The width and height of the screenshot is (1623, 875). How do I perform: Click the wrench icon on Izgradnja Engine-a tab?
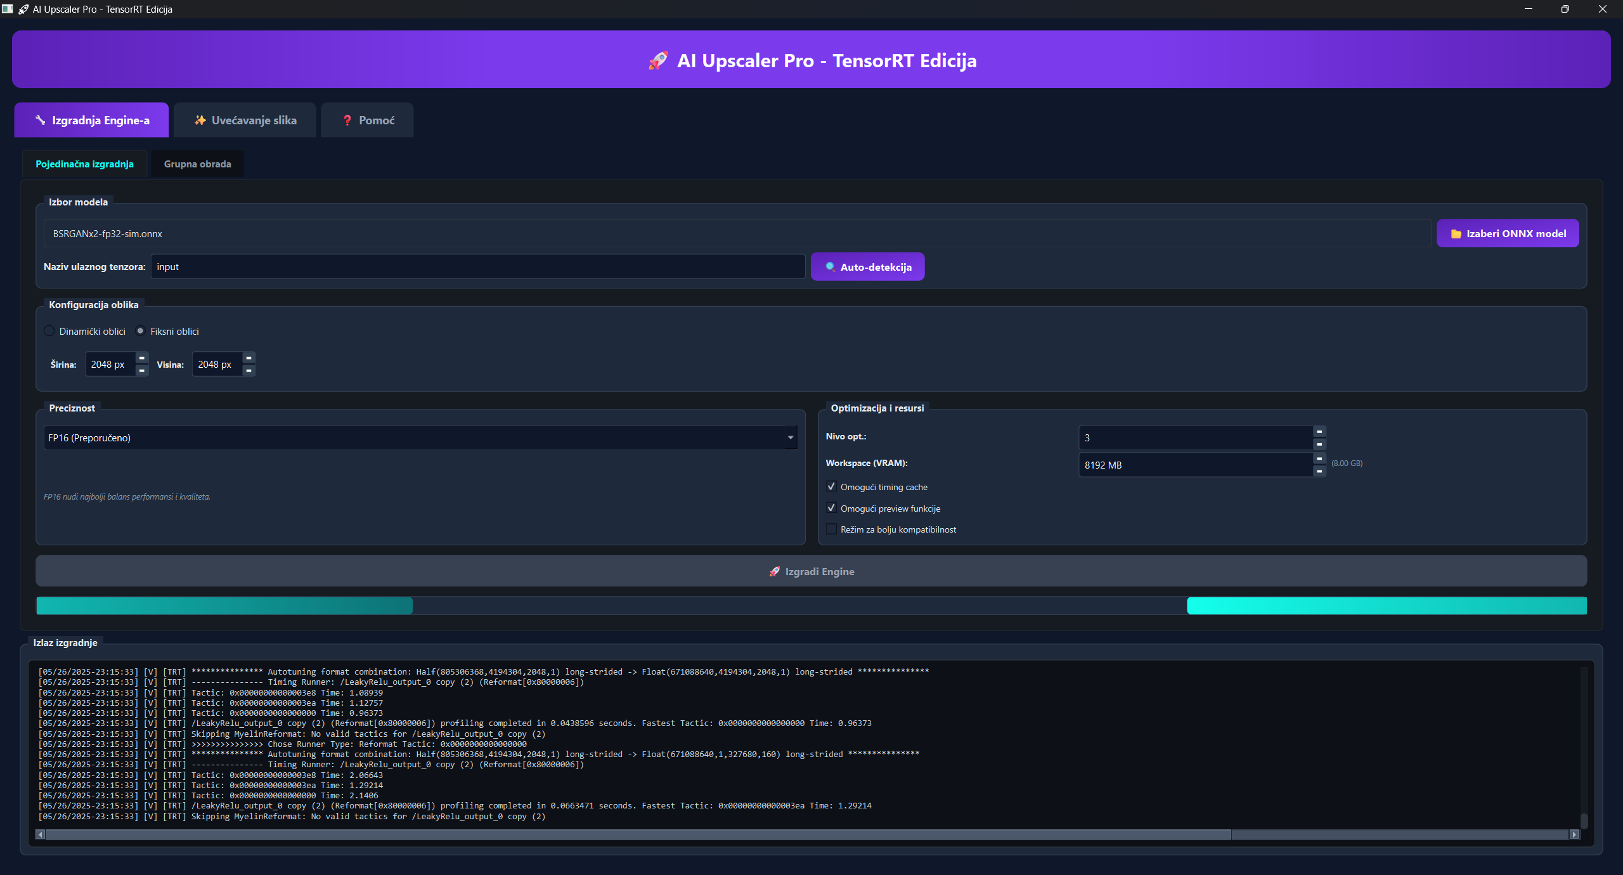40,120
